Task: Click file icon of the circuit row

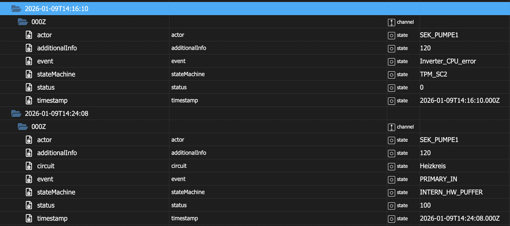Action: [x=29, y=166]
